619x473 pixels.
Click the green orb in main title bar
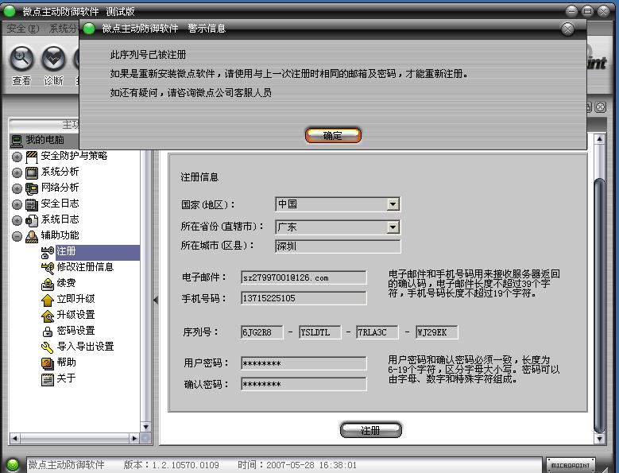(x=9, y=11)
